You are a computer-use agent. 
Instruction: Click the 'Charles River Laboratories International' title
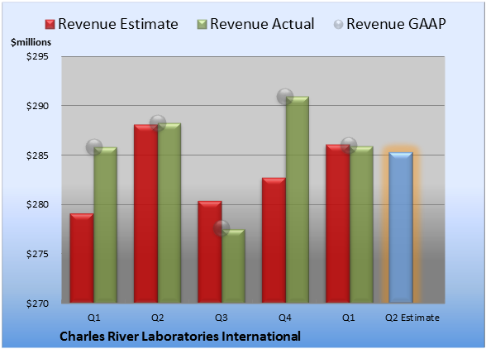pyautogui.click(x=180, y=337)
